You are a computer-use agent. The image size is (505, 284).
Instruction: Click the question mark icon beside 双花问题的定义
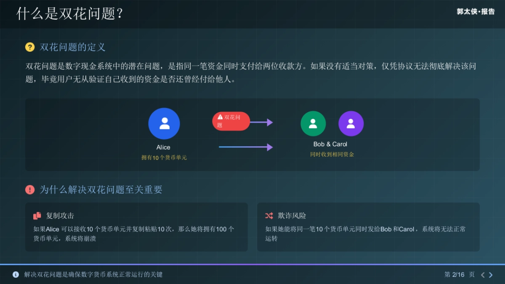[29, 48]
